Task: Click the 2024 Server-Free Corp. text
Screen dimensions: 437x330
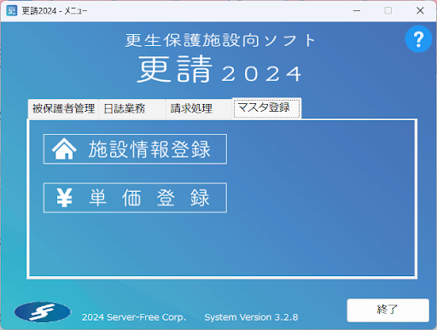Action: click(134, 317)
